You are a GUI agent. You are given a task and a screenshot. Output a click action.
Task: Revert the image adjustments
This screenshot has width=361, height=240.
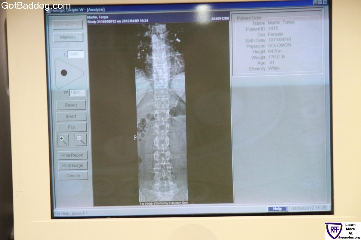(71, 105)
